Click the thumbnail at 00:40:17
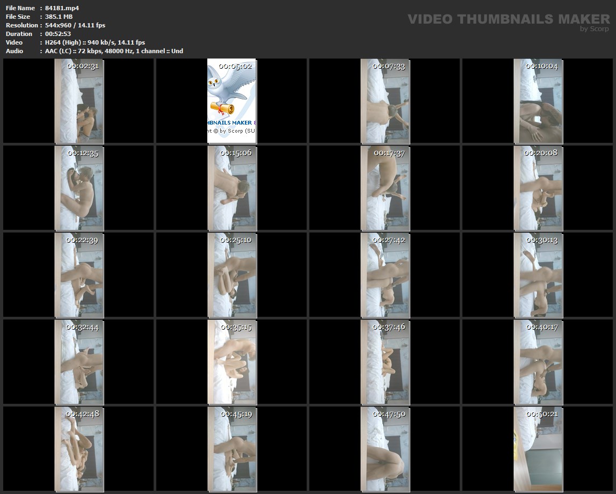The image size is (616, 494). coord(538,362)
